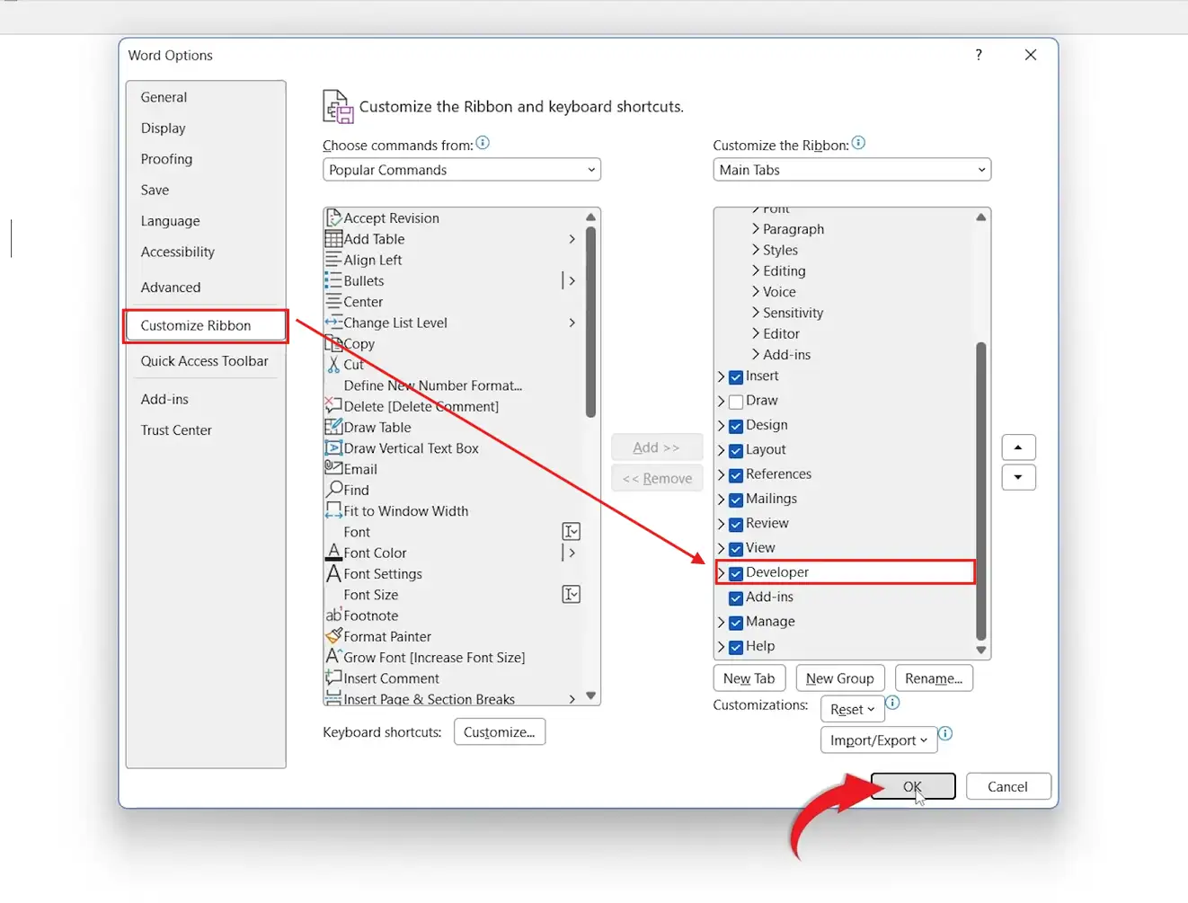This screenshot has height=903, width=1188.
Task: Select the Delete Comment command icon
Action: point(333,406)
